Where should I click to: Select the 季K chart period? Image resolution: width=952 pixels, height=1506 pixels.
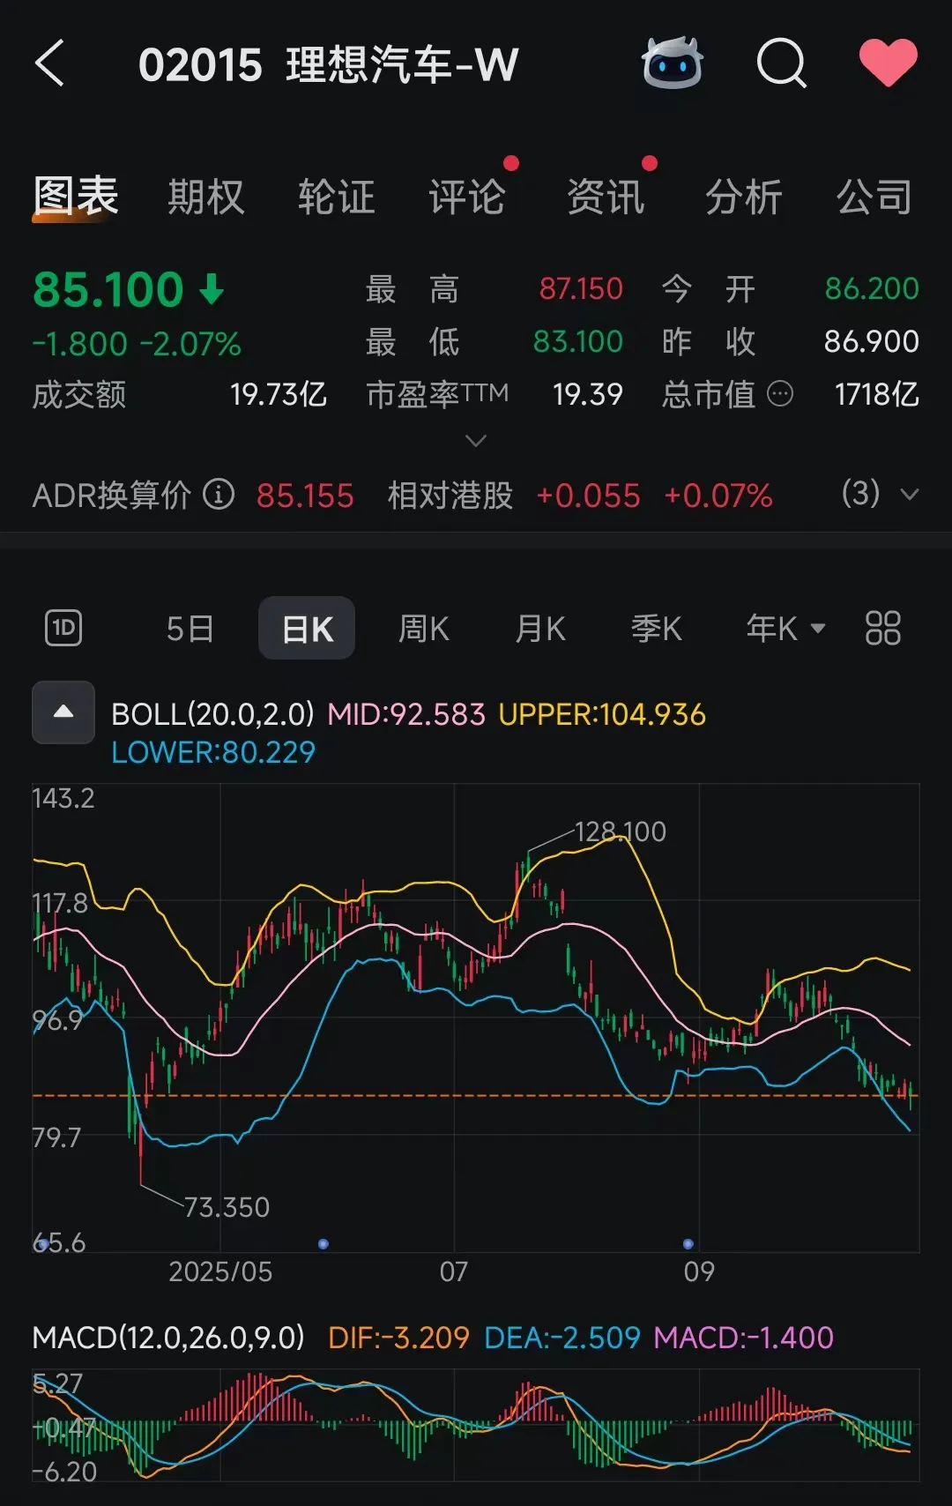[657, 629]
